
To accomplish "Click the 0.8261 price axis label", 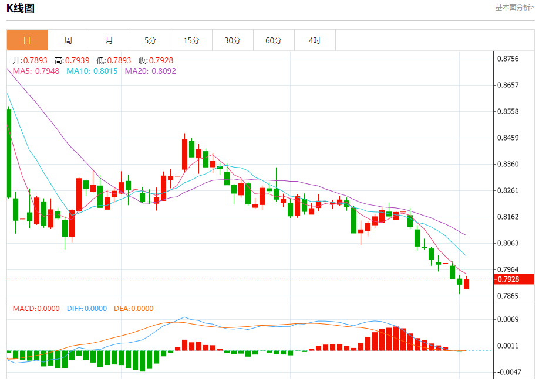I will [508, 191].
